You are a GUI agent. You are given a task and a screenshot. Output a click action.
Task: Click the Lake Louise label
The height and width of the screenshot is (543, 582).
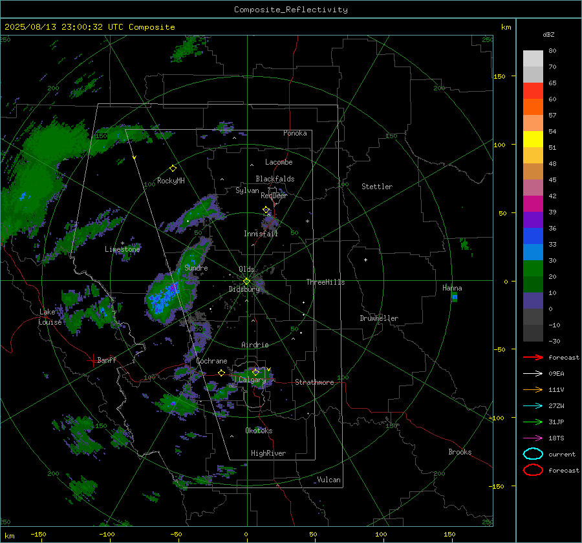[x=50, y=317]
